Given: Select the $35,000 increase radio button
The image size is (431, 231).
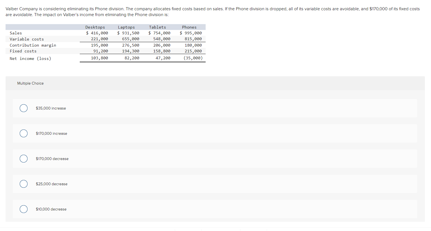Looking at the screenshot, I should tap(23, 108).
